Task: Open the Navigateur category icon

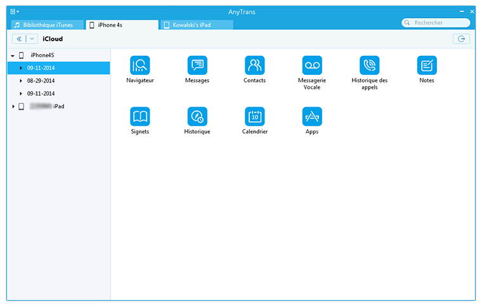Action: [140, 65]
